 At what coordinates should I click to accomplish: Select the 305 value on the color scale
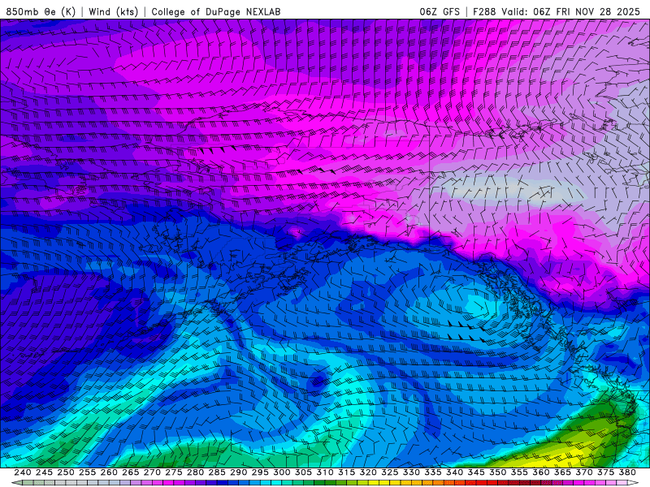click(x=303, y=472)
